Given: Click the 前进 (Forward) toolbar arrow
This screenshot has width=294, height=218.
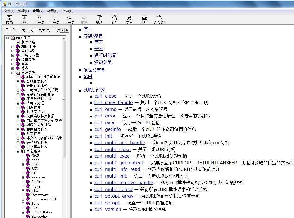Looking at the screenshot, I should point(84,20).
